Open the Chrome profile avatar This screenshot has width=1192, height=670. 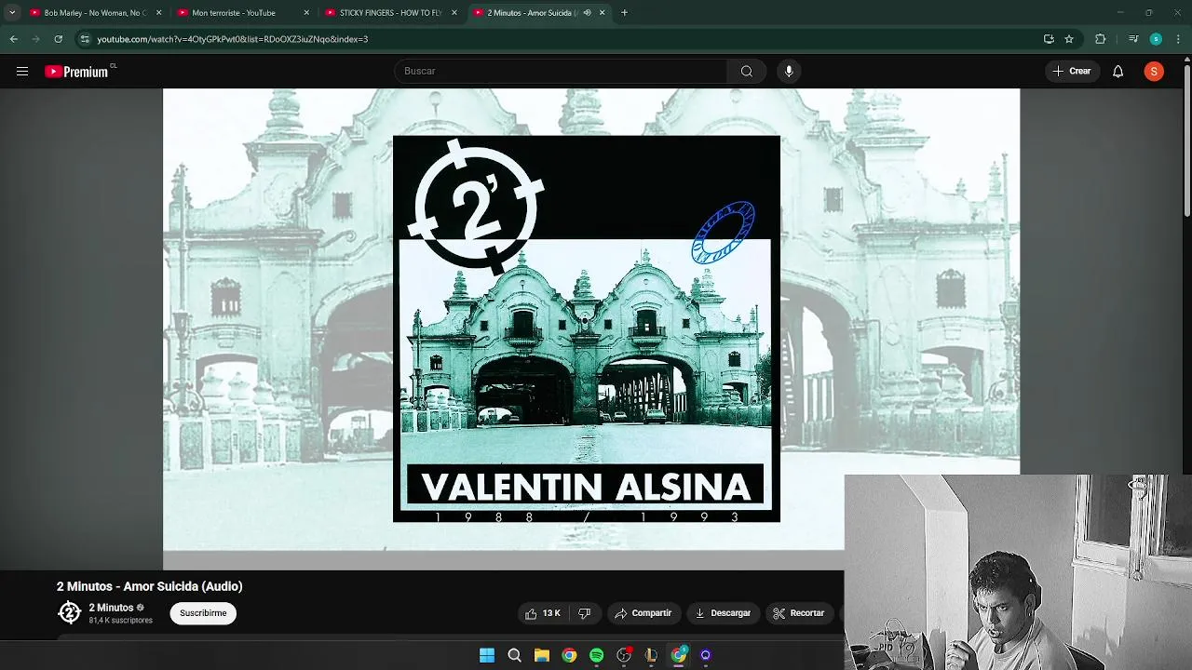point(1156,39)
